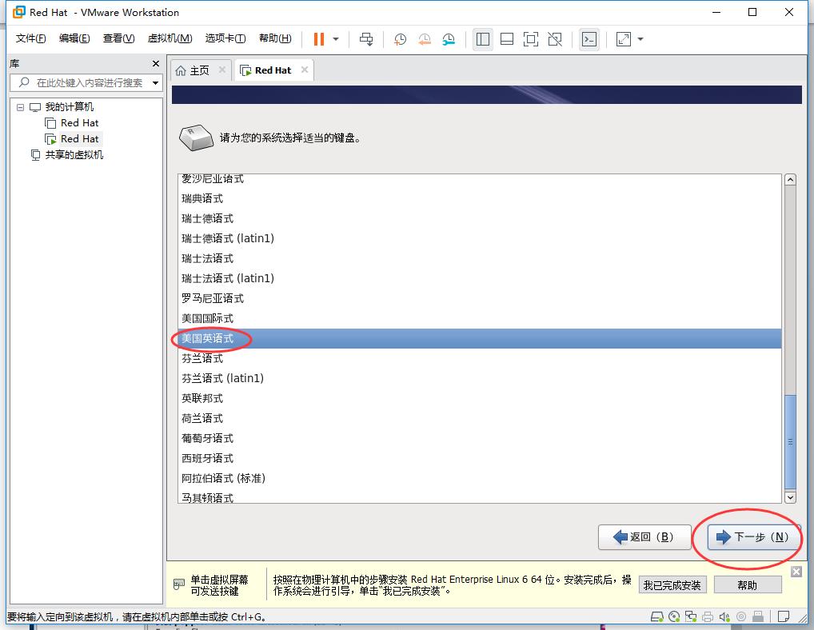The width and height of the screenshot is (814, 630).
Task: Click the stretch guest display icon
Action: point(624,39)
